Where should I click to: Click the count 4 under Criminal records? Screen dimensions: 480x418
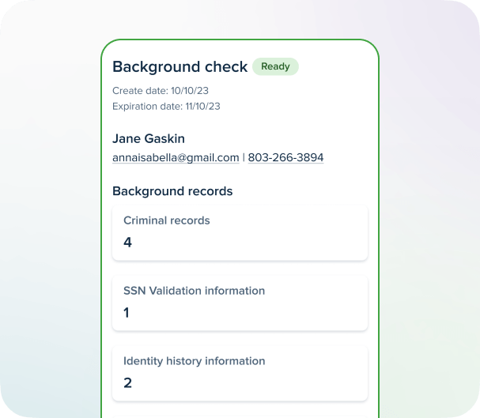[127, 243]
